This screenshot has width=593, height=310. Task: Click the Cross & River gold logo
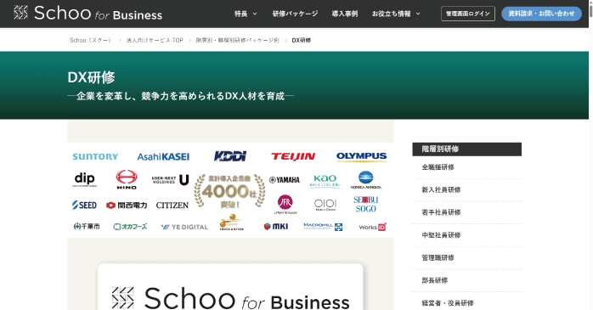(231, 223)
